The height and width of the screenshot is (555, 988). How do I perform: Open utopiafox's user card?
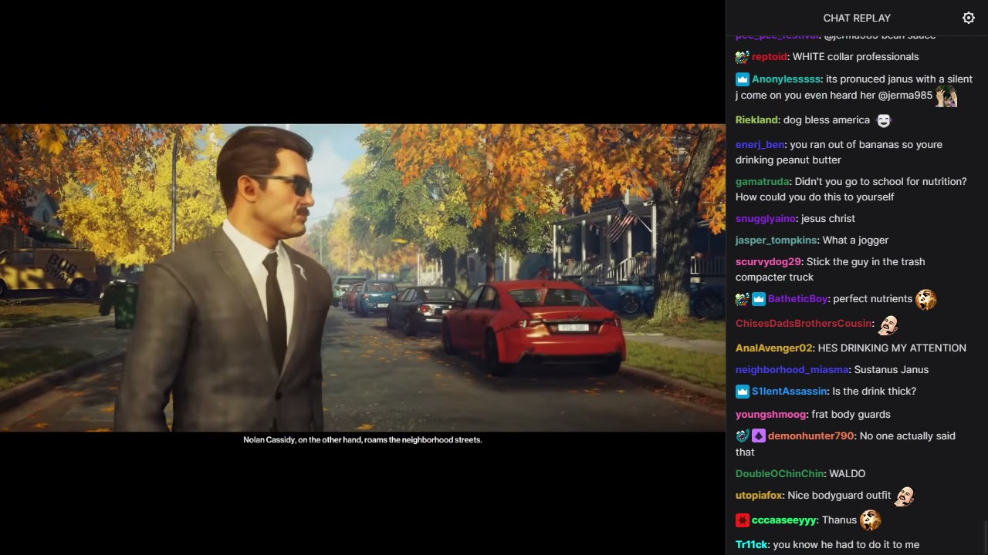[x=760, y=496]
